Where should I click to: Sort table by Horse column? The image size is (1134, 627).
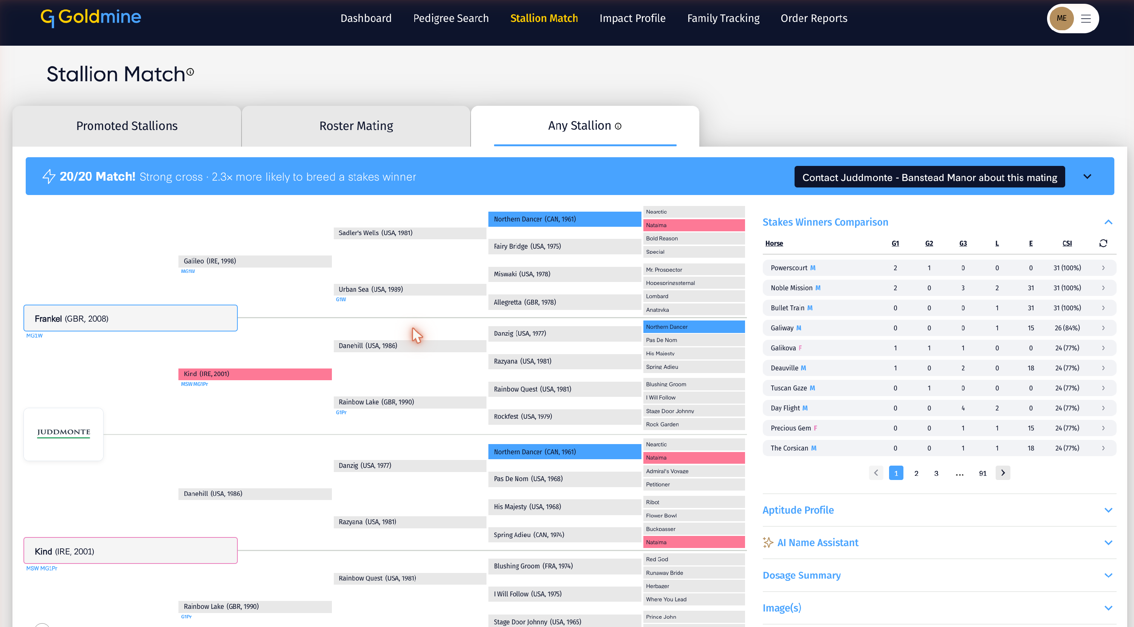click(774, 243)
